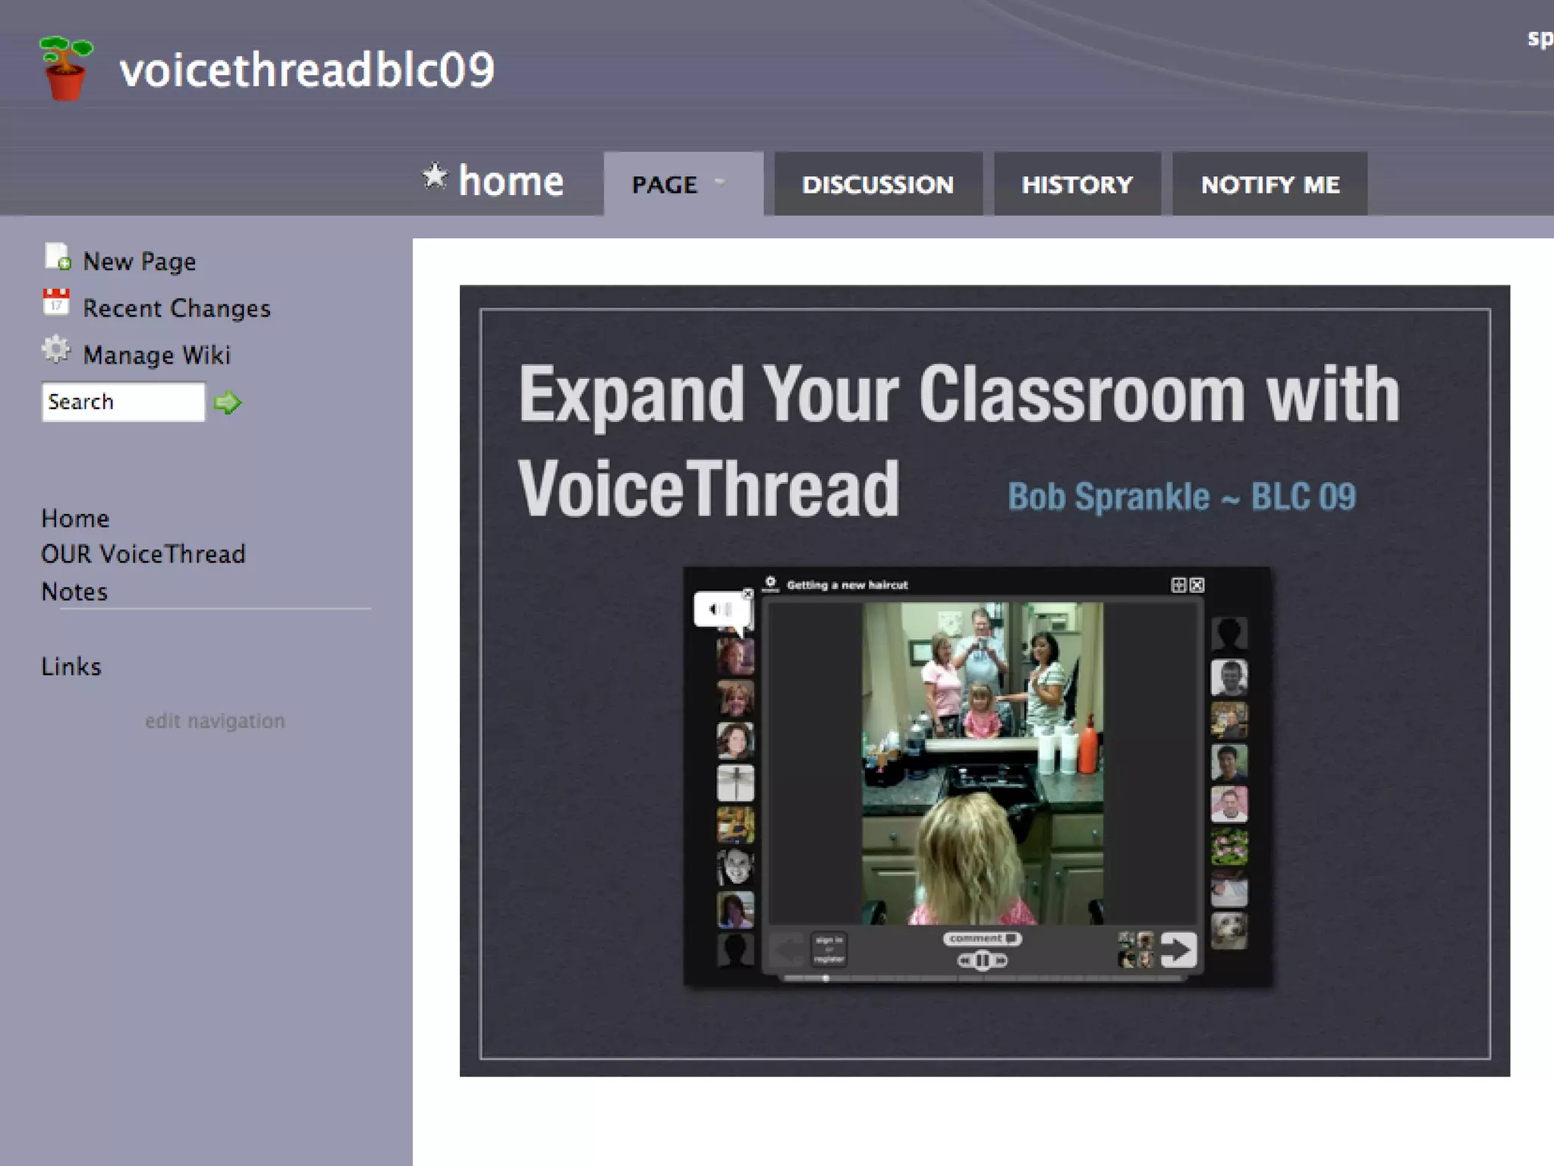Click the star icon beside home
1554x1166 pixels.
(x=435, y=176)
